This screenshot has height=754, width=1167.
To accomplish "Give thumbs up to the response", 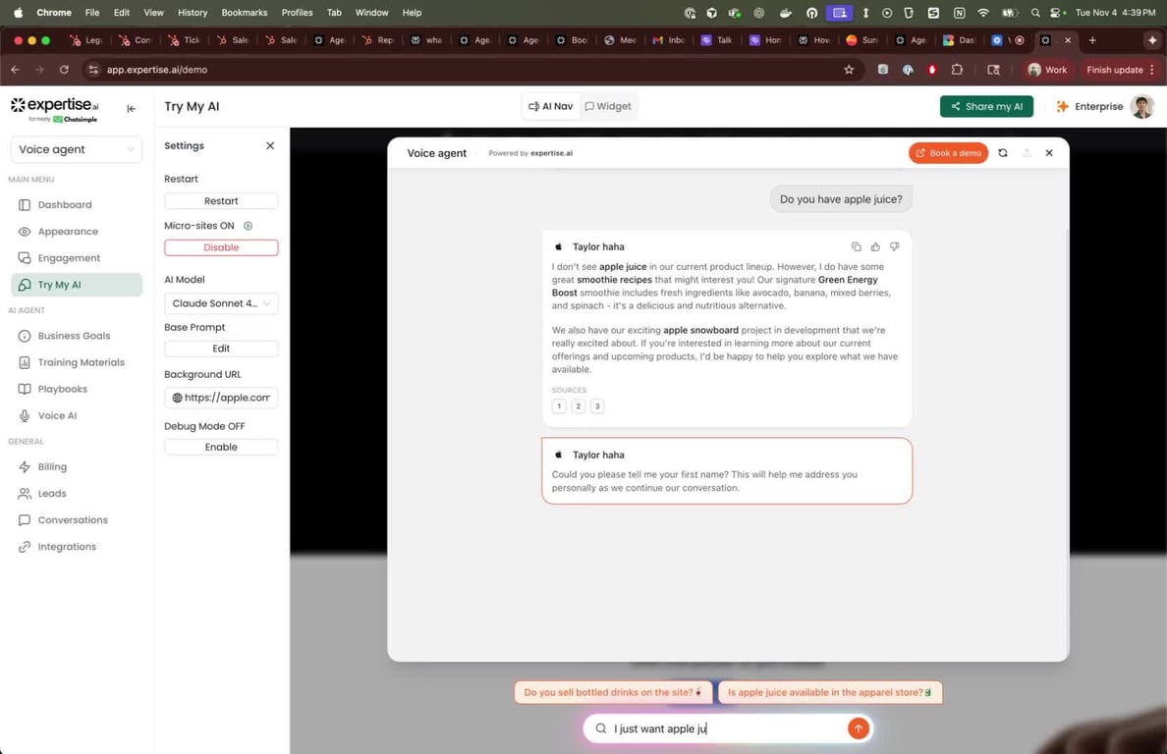I will pos(875,246).
